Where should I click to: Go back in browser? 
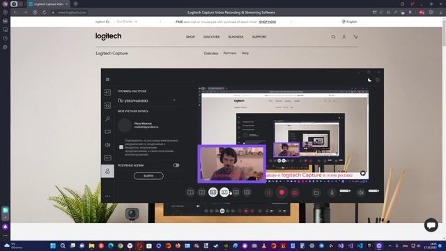click(15, 13)
